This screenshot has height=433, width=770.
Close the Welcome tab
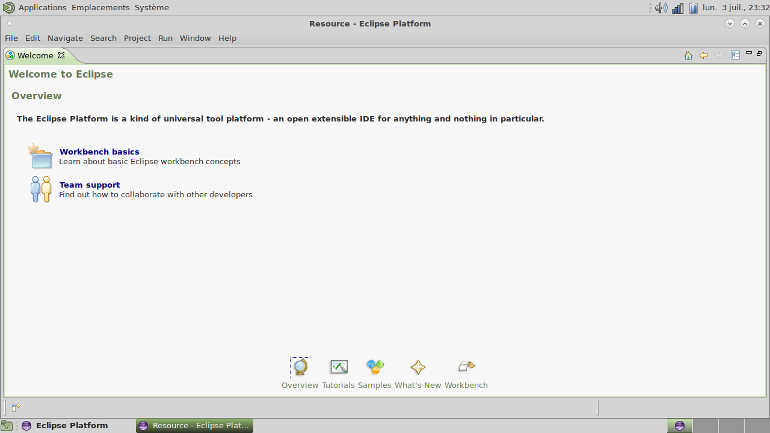61,55
